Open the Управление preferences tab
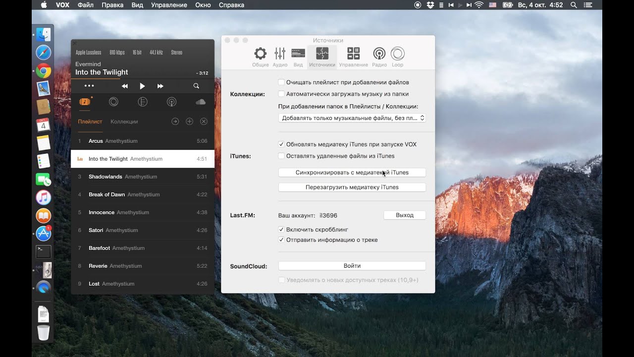The height and width of the screenshot is (357, 634). (x=353, y=57)
